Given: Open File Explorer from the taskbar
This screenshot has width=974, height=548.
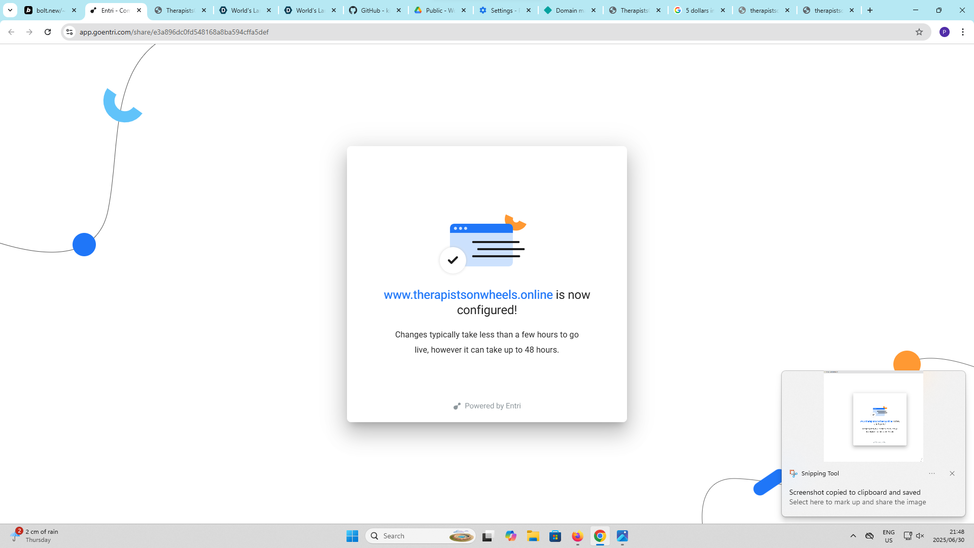Looking at the screenshot, I should [533, 536].
